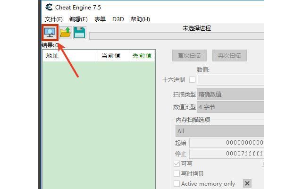Click the progress bar under 未选择进程
The width and height of the screenshot is (302, 189).
176,36
